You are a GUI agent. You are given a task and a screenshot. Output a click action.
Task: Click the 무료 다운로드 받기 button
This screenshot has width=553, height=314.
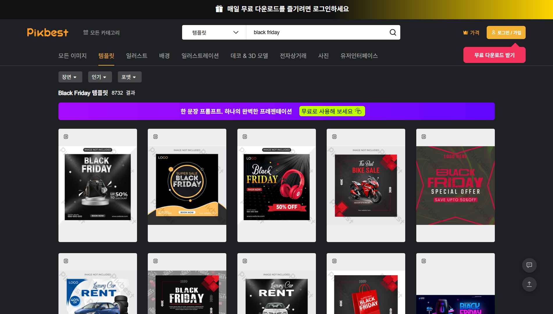pos(494,54)
